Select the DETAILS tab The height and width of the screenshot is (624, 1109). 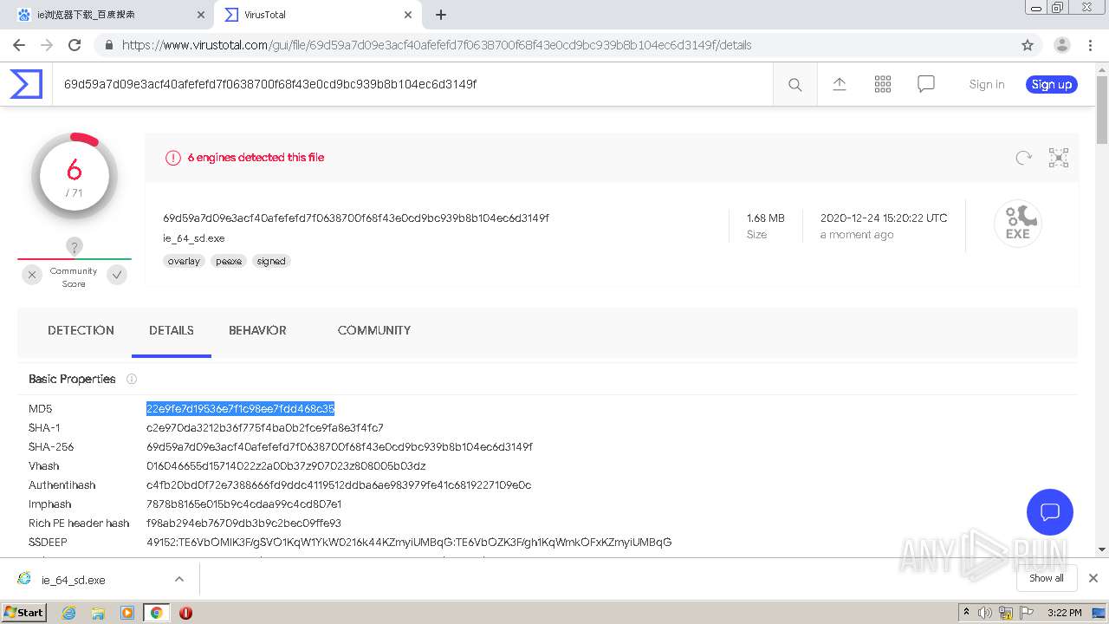(172, 330)
